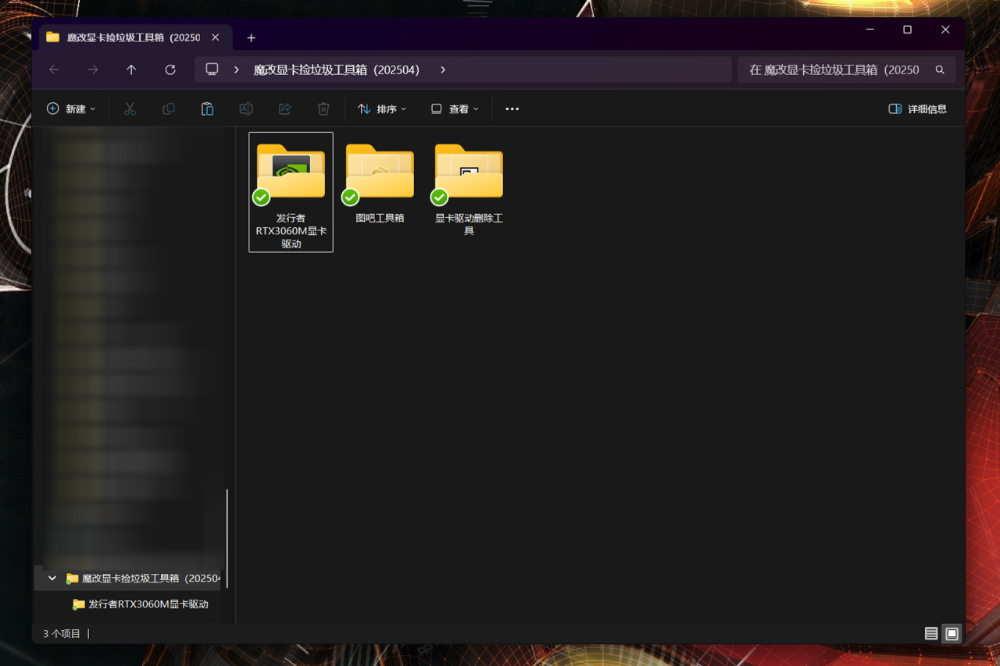Delete the selected folder

coord(323,109)
